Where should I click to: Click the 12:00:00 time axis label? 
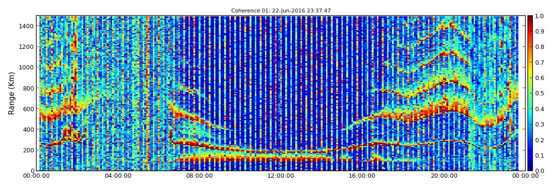281,176
